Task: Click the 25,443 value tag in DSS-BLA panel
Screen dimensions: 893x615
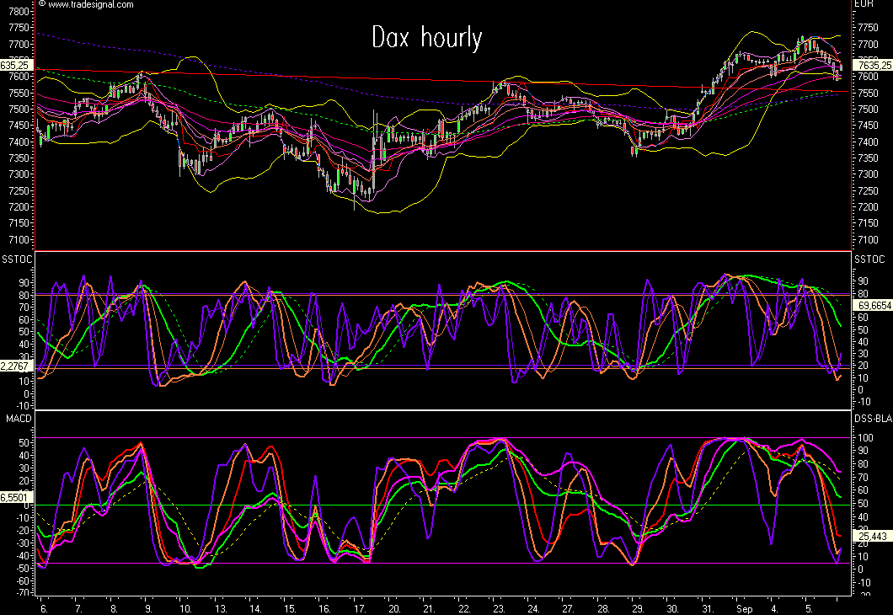Action: pyautogui.click(x=870, y=535)
